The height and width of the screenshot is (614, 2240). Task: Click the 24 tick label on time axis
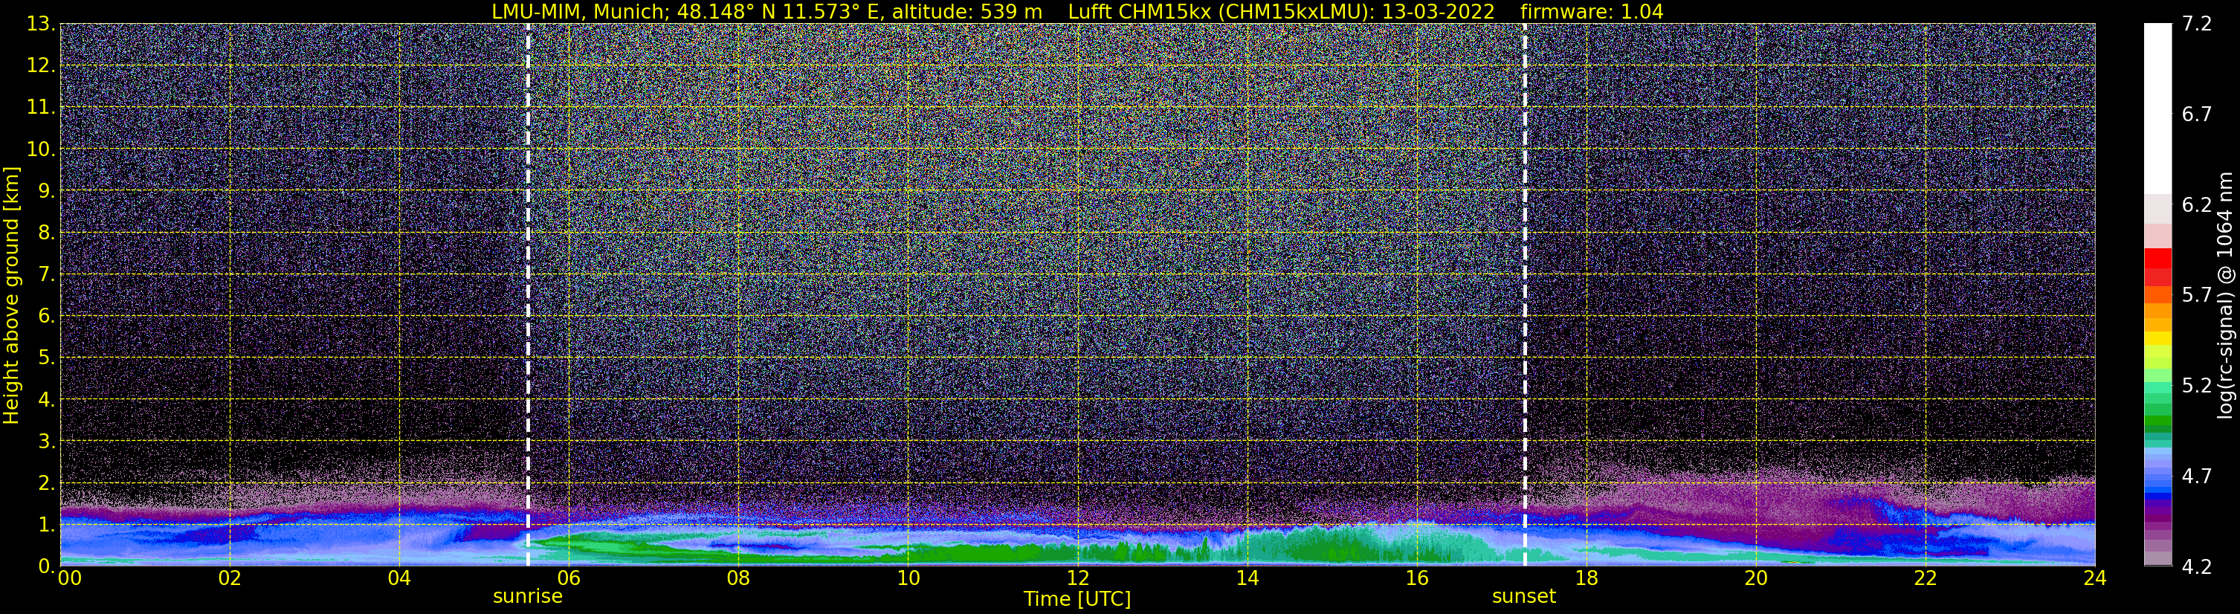[2094, 578]
